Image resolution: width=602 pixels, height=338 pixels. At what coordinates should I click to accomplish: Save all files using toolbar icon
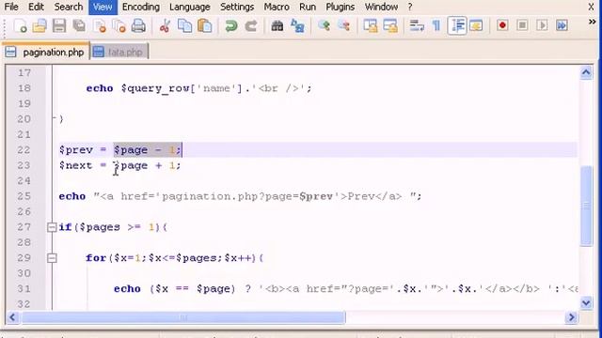pos(79,26)
